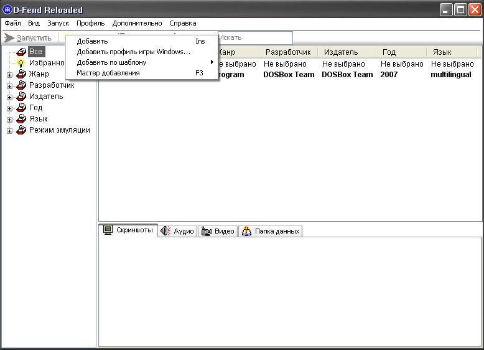This screenshot has width=484, height=350.
Task: Select Все in the tree
Action: [x=36, y=51]
